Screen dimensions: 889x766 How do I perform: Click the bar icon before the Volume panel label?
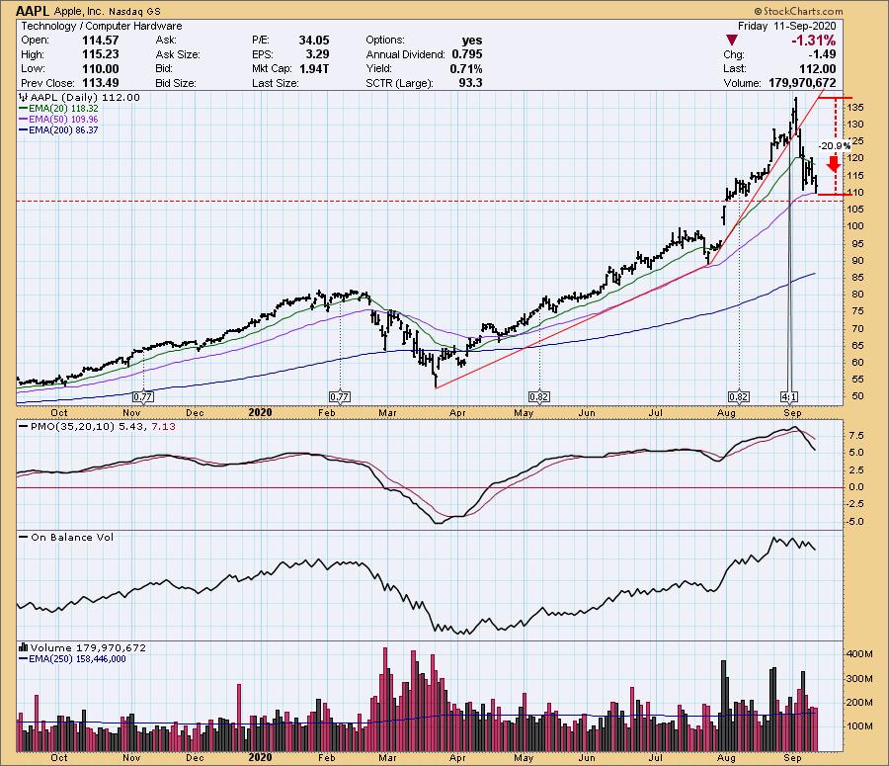click(24, 647)
